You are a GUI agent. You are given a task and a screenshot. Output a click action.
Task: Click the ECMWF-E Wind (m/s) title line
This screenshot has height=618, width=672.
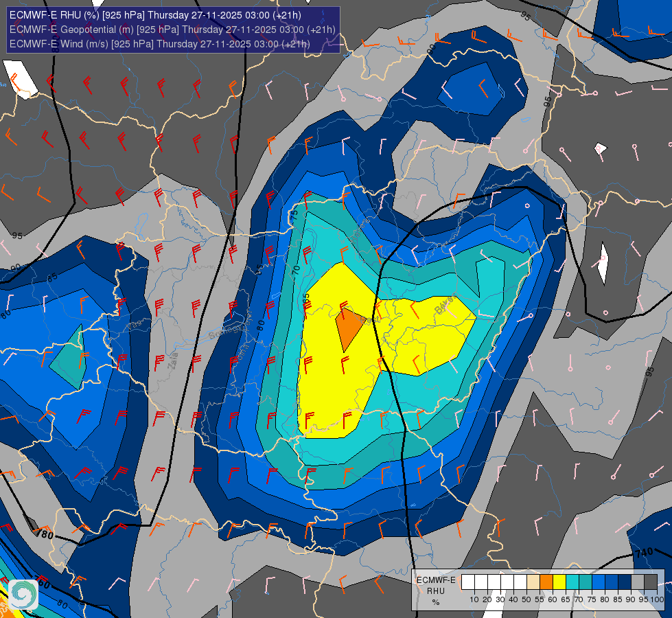[159, 44]
